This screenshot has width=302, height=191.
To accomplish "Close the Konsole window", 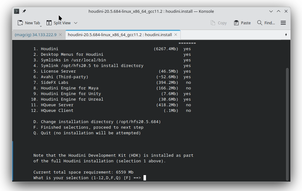I will (286, 11).
